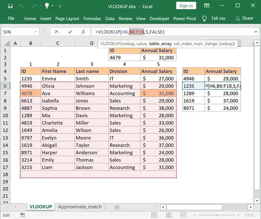Click the Division cell Accounting for Ava
This screenshot has width=261, height=219.
tap(124, 93)
